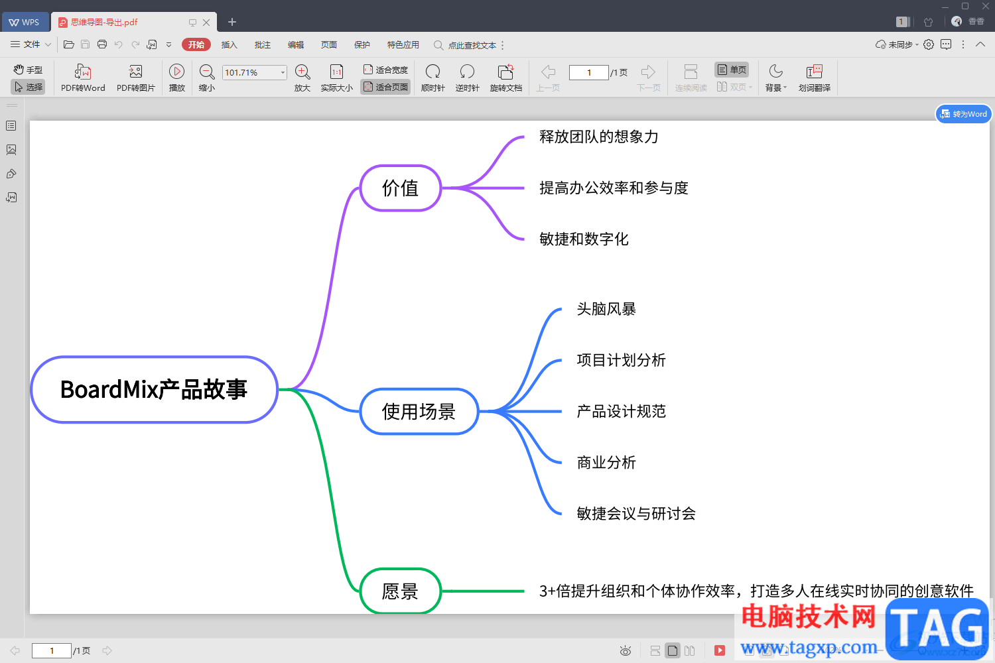Open the 划词翻译 translation tool
Image resolution: width=995 pixels, height=663 pixels.
(815, 78)
